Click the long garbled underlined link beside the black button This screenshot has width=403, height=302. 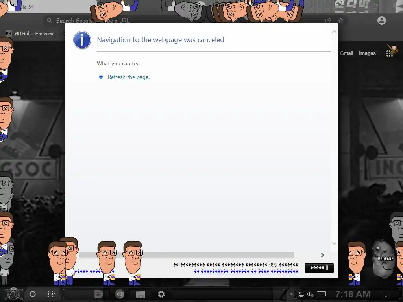[246, 271]
